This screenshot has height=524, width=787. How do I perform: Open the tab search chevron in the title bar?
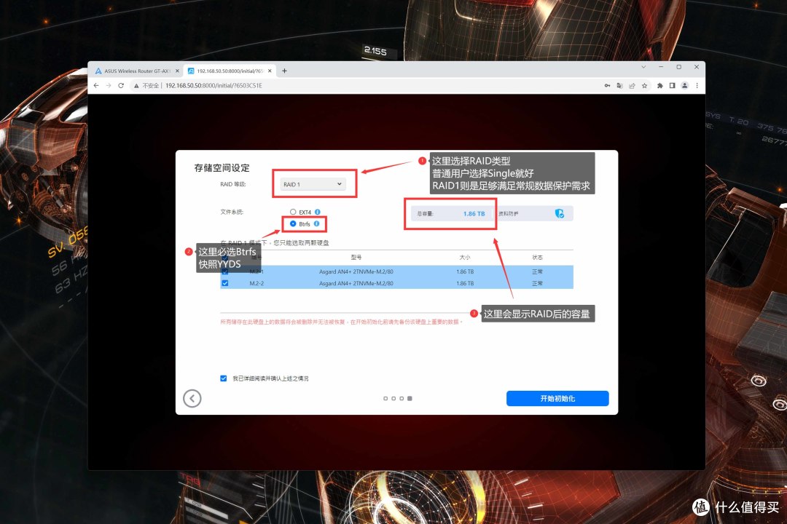click(x=643, y=67)
